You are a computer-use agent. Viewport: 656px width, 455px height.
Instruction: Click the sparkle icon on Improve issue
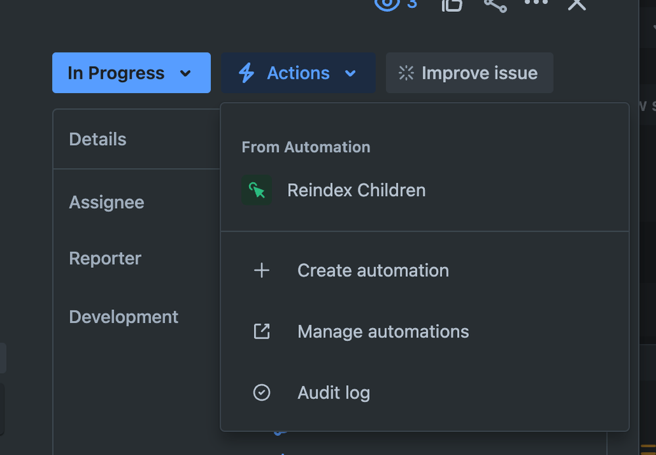click(x=406, y=73)
